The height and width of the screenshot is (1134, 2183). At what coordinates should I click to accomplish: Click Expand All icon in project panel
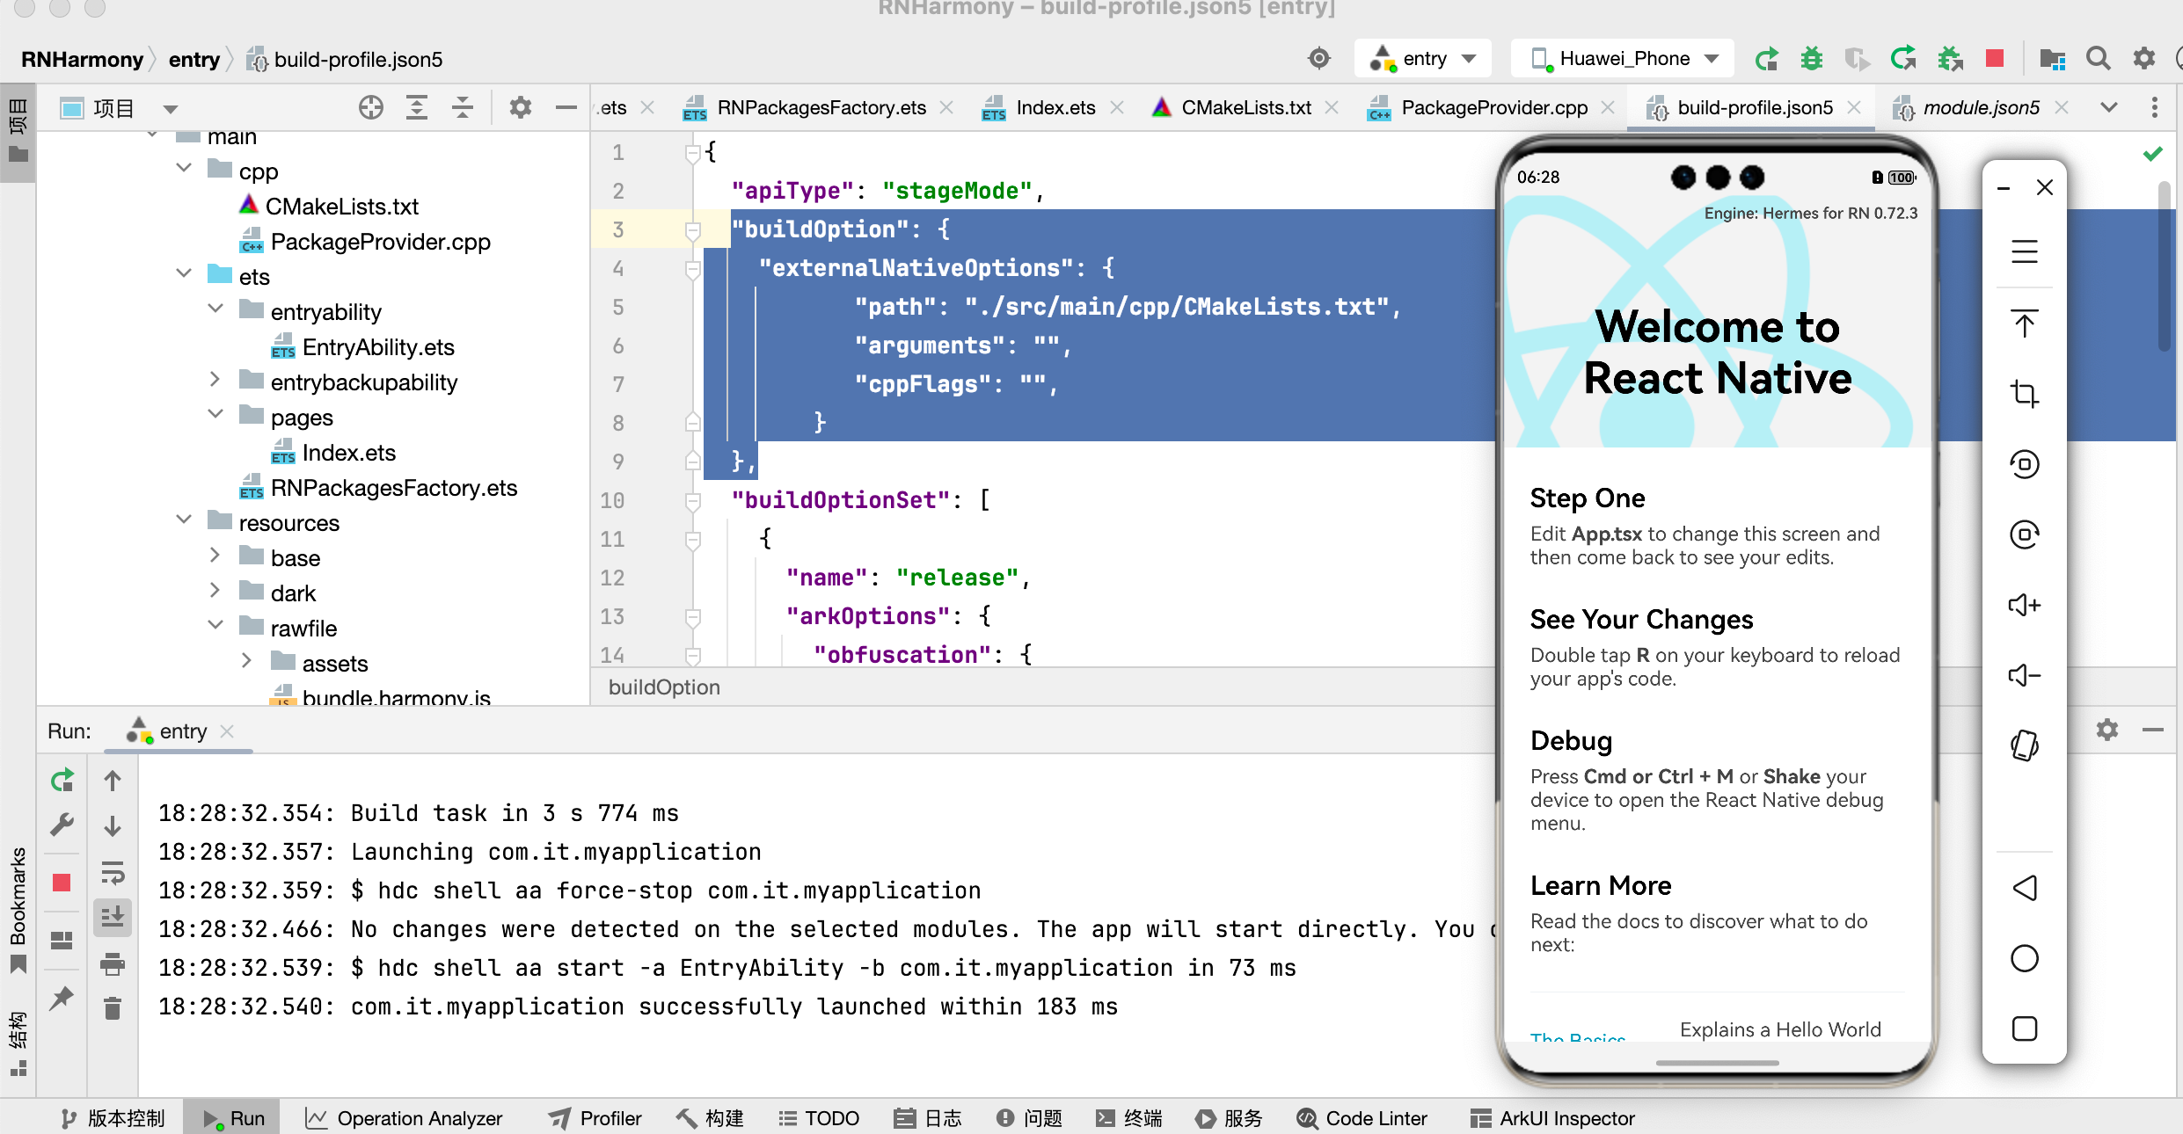(417, 107)
